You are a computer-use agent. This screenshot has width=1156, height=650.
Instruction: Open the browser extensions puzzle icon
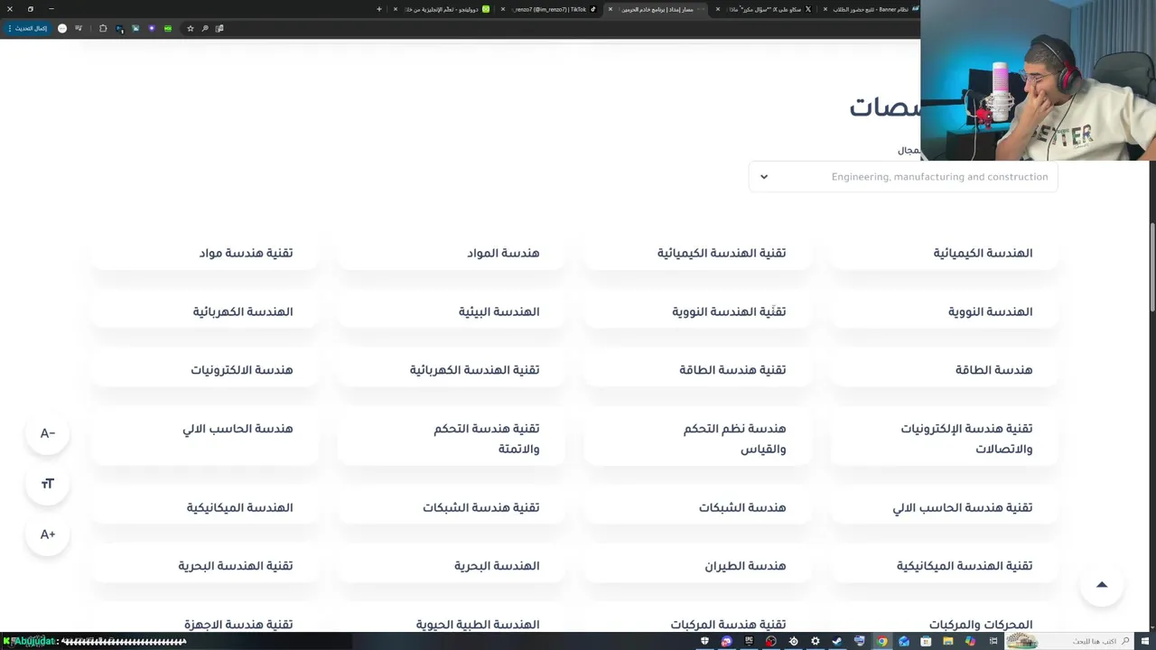(103, 28)
